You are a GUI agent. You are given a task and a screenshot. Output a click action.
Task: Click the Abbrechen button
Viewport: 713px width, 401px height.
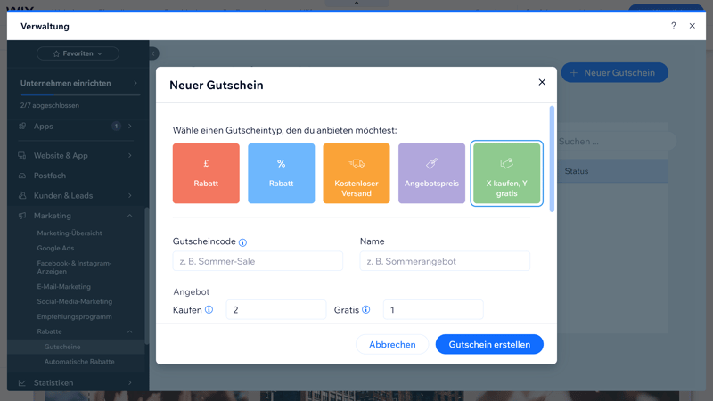392,344
